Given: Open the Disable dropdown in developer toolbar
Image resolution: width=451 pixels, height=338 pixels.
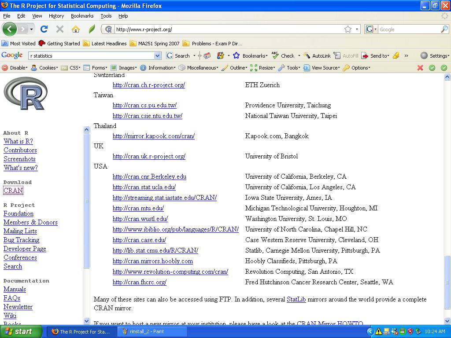Looking at the screenshot, I should (15, 68).
